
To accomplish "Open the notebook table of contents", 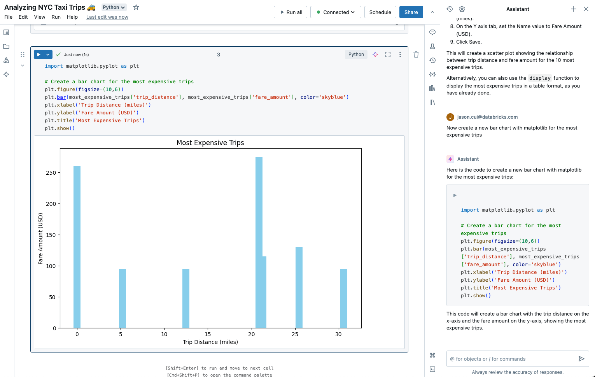I will [6, 32].
